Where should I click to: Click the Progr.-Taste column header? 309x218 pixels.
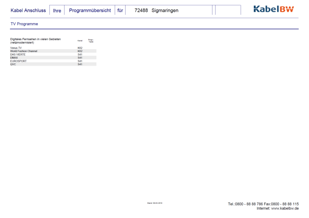tap(91, 41)
